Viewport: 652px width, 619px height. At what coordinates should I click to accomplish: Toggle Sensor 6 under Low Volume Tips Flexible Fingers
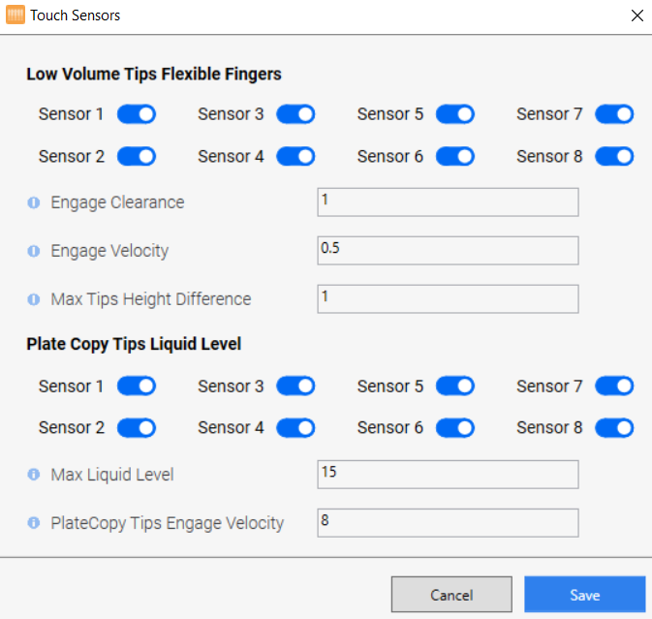click(x=454, y=156)
